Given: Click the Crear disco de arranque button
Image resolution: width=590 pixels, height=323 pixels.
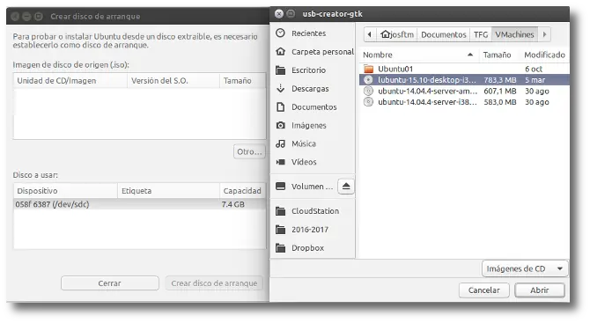Looking at the screenshot, I should click(214, 283).
